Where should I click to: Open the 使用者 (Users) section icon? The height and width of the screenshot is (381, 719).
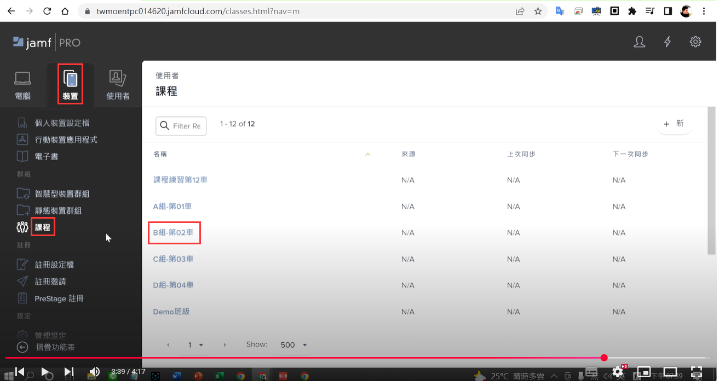[117, 78]
